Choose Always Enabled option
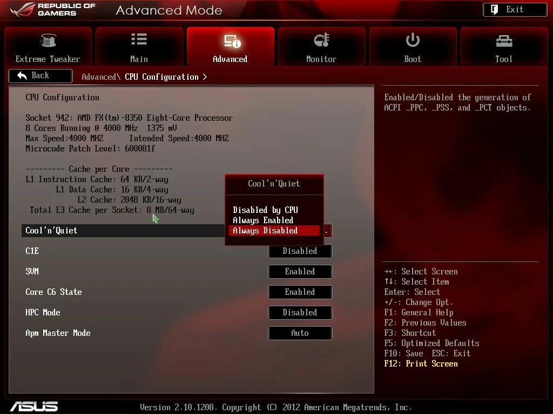Viewport: 553px width, 414px height. click(263, 220)
